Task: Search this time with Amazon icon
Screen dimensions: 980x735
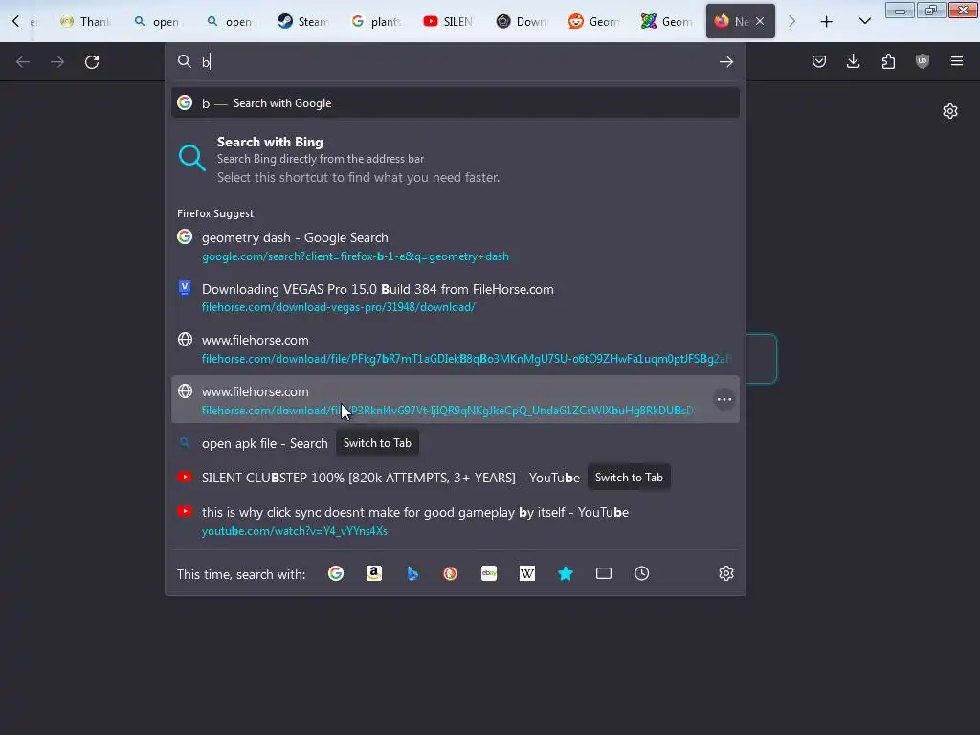Action: click(374, 573)
